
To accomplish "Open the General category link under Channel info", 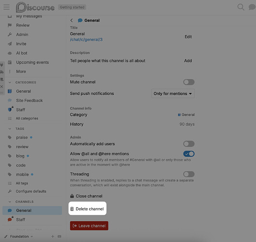I will pos(186,115).
